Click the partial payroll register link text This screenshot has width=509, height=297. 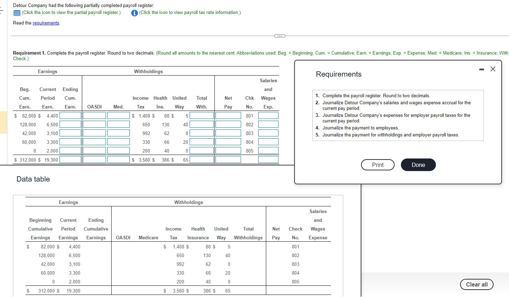tap(71, 13)
